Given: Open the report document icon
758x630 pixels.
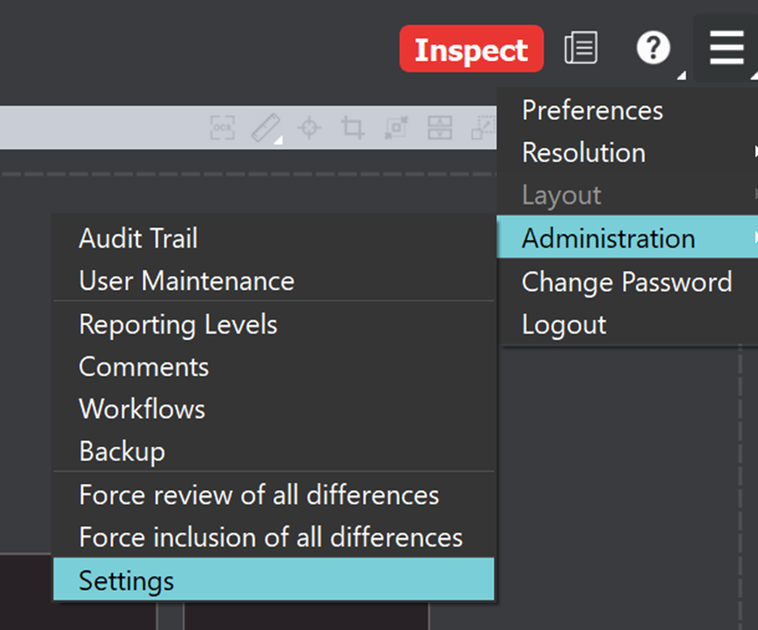Looking at the screenshot, I should pyautogui.click(x=580, y=49).
